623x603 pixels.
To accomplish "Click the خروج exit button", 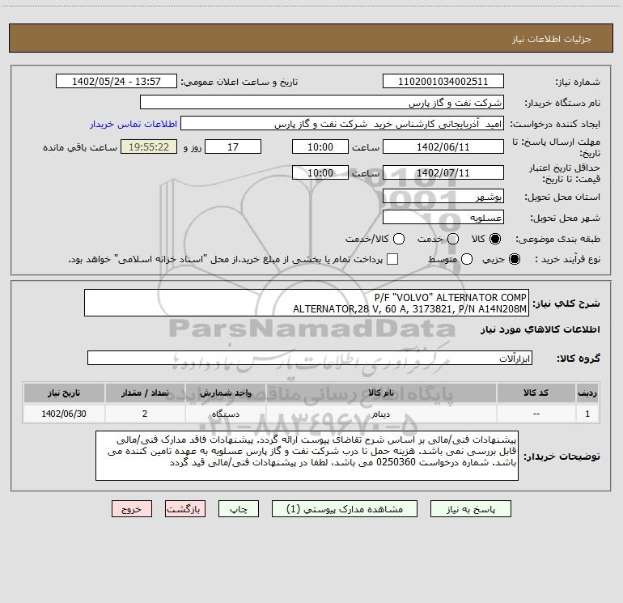I will point(132,509).
